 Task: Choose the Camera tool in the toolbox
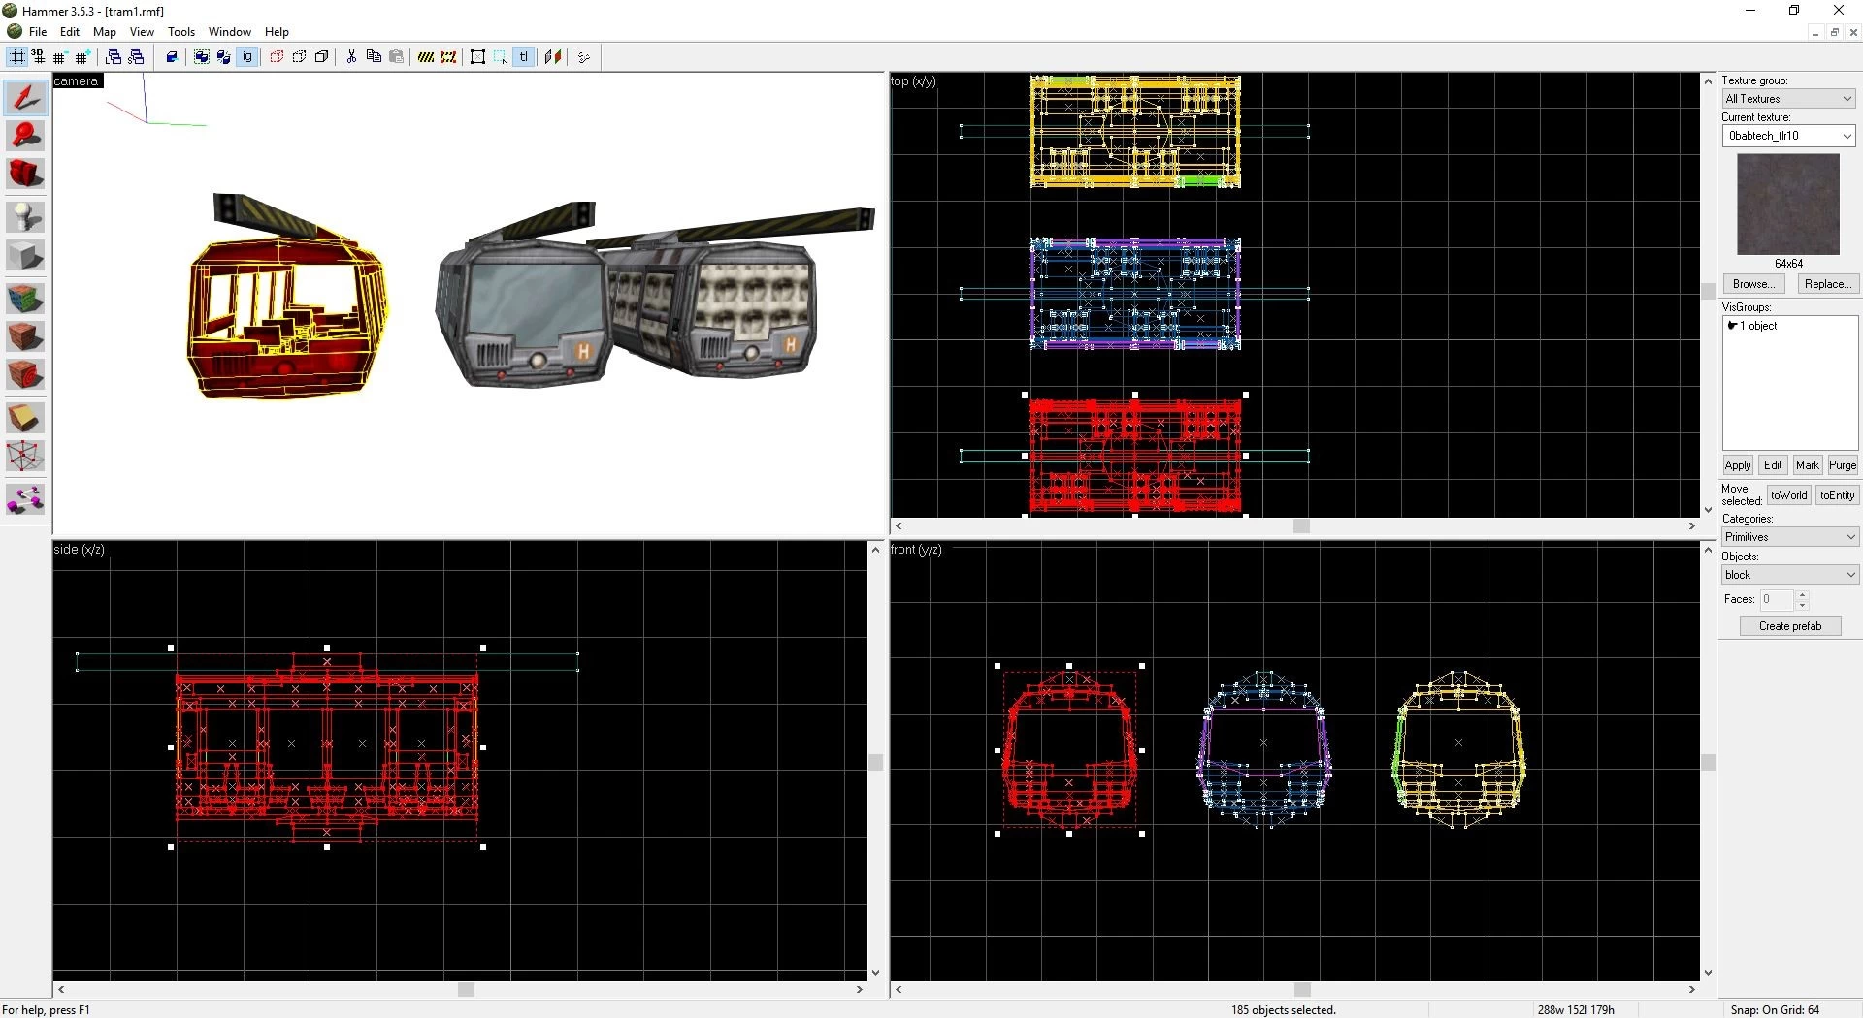25,175
